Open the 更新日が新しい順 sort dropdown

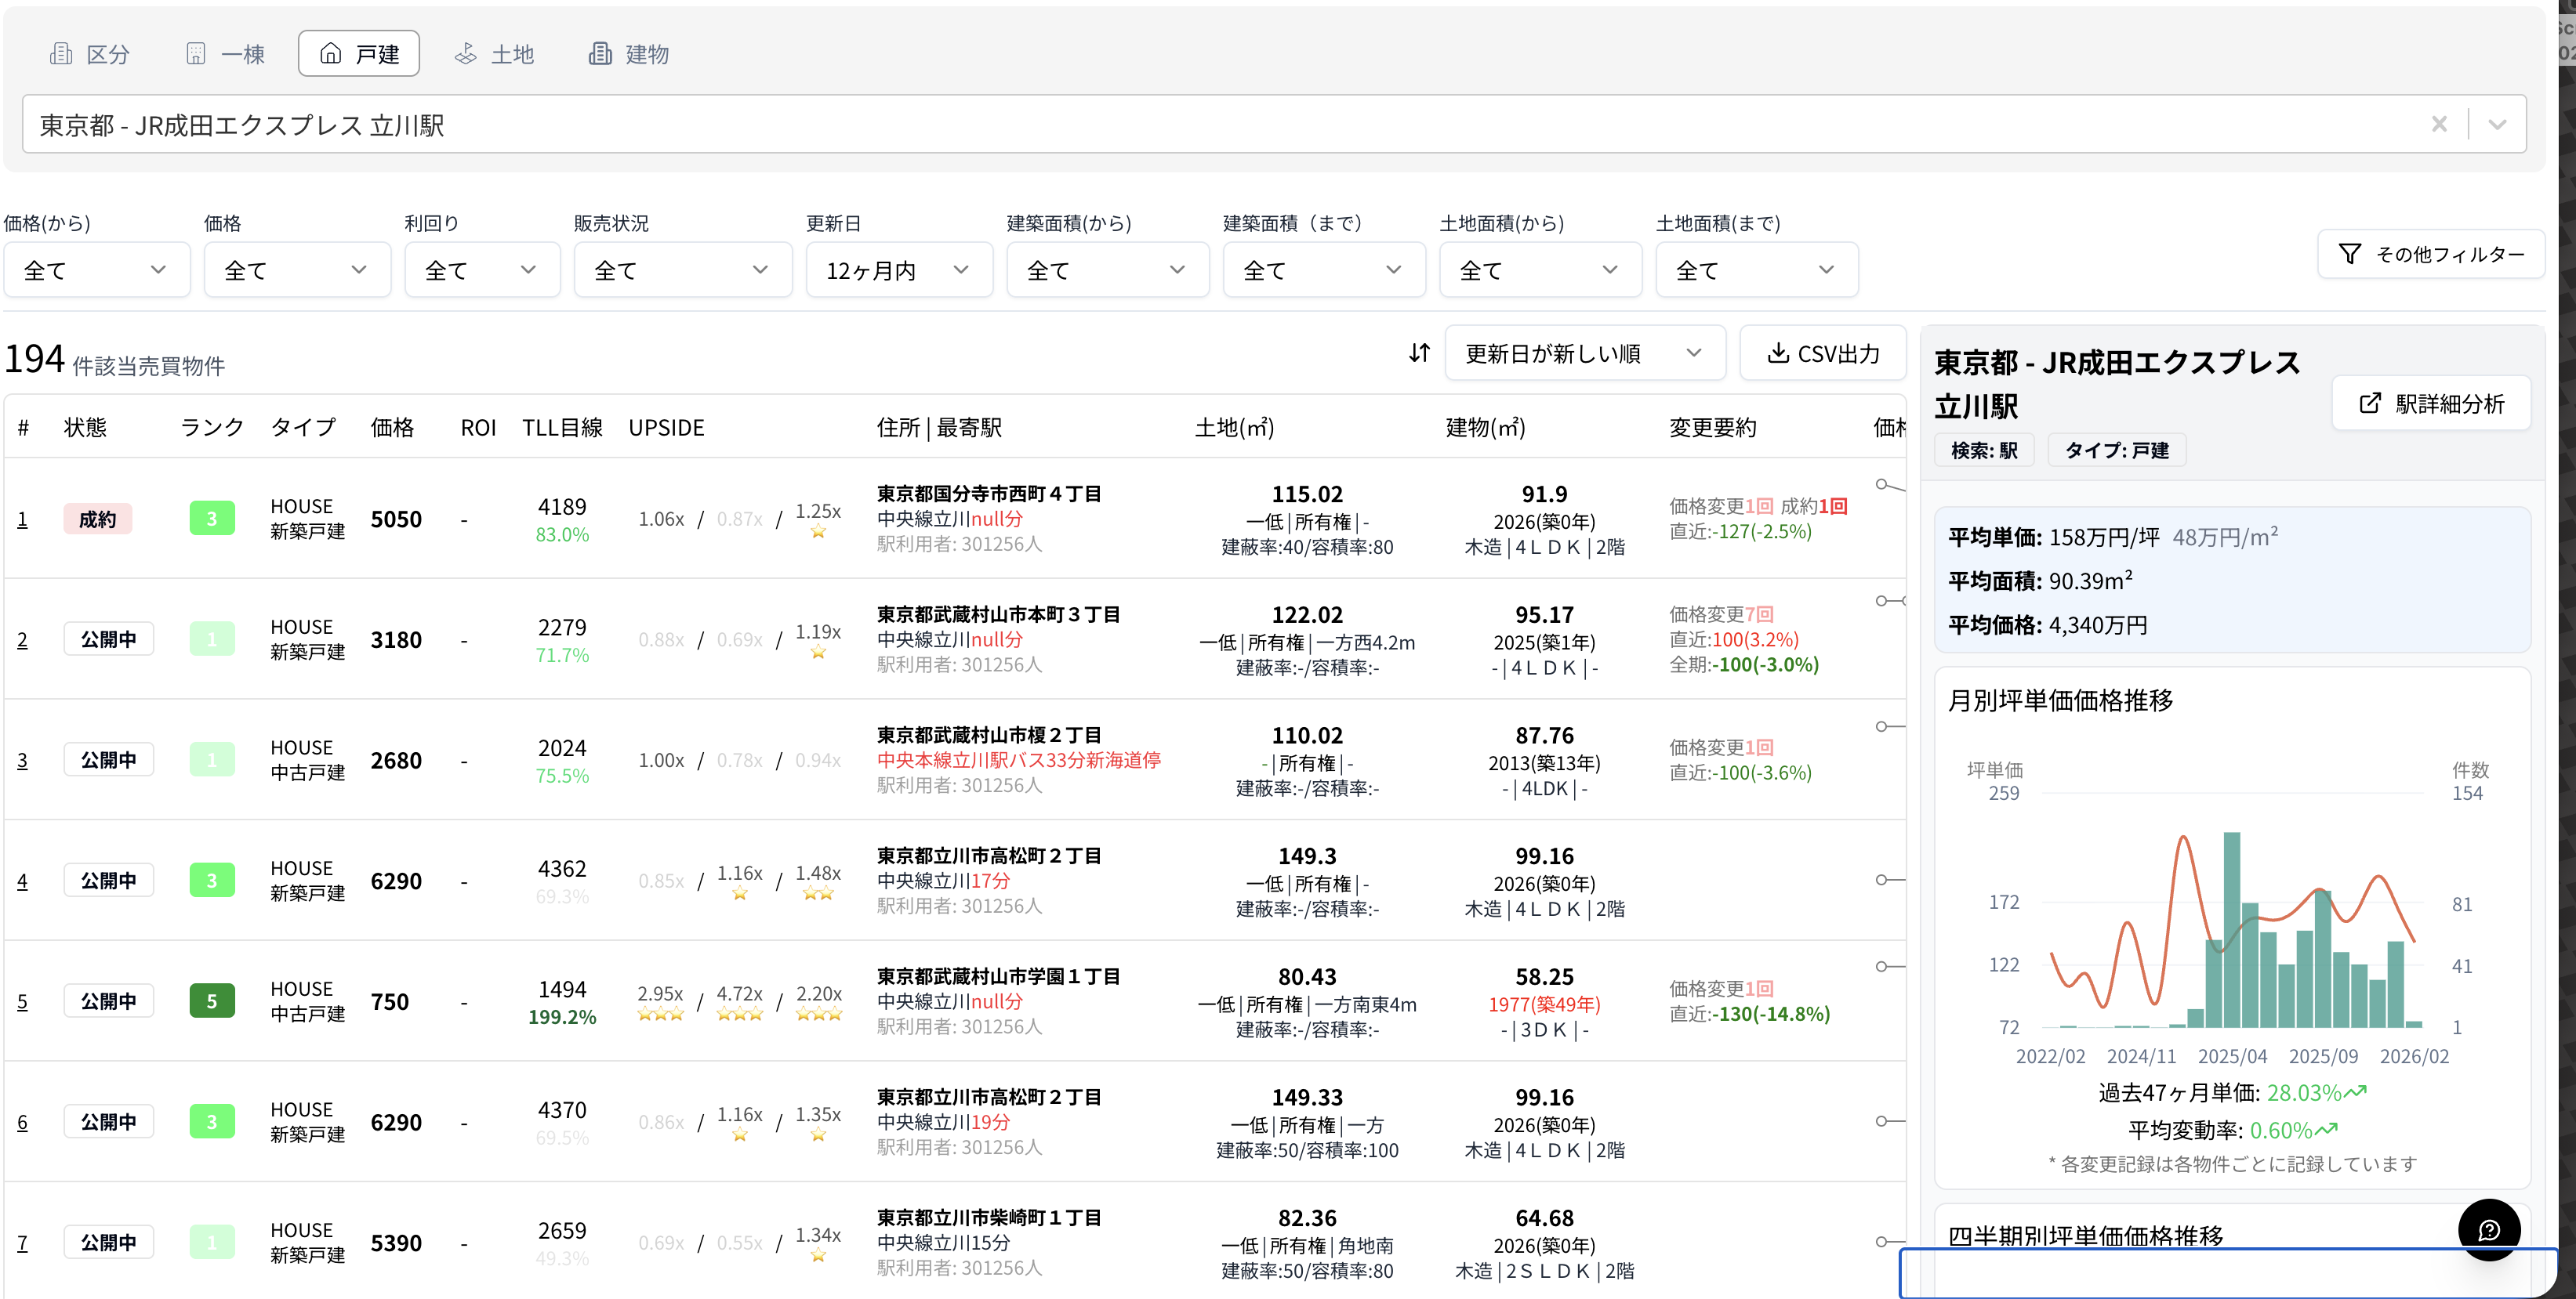tap(1584, 353)
